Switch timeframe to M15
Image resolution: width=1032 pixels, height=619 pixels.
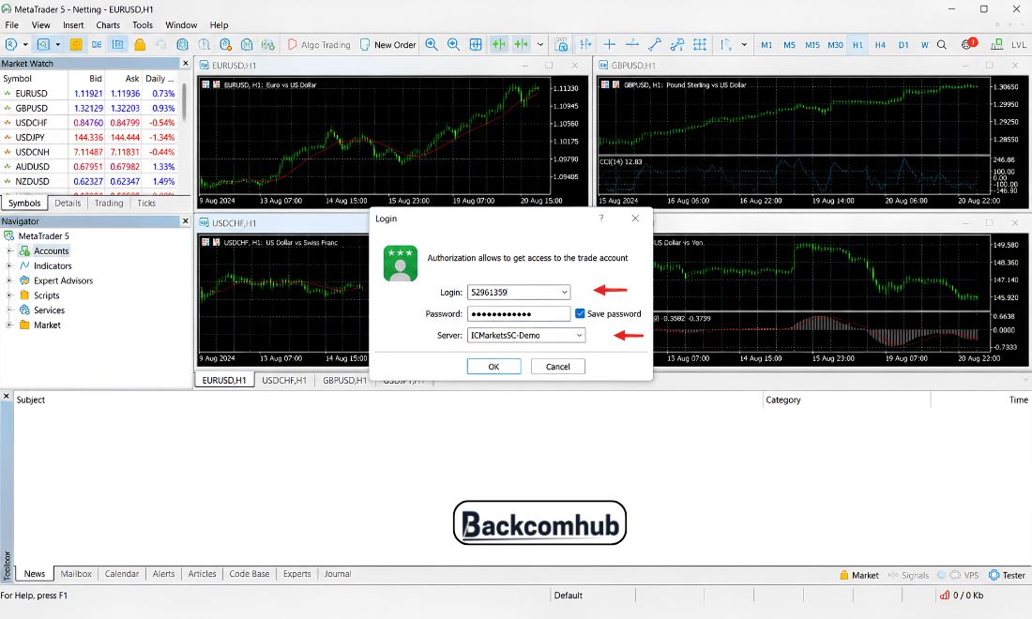(x=812, y=45)
